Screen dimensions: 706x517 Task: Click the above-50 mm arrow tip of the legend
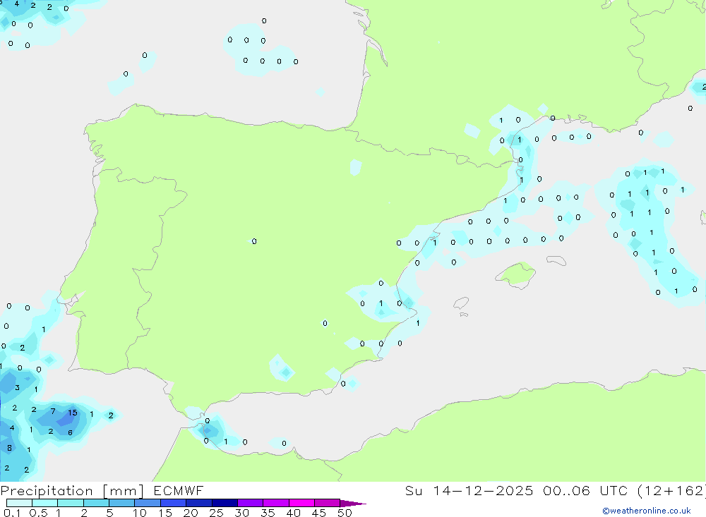pos(352,503)
